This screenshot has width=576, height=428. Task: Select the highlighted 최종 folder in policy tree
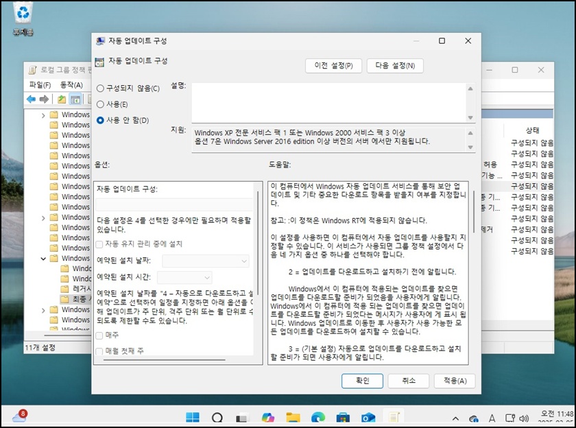pos(75,299)
